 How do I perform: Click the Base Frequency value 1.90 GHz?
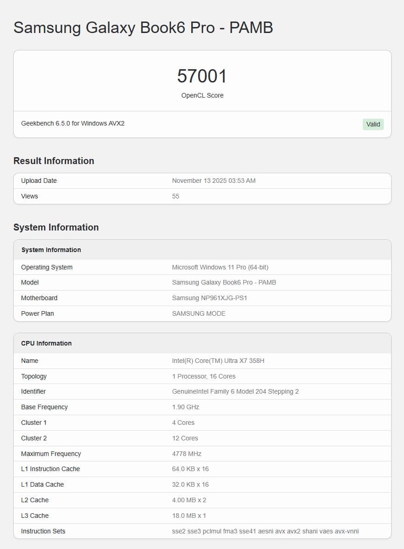point(186,407)
